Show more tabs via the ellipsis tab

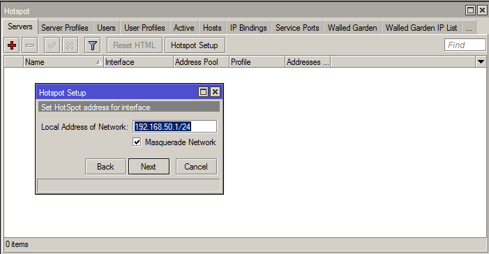tap(469, 28)
